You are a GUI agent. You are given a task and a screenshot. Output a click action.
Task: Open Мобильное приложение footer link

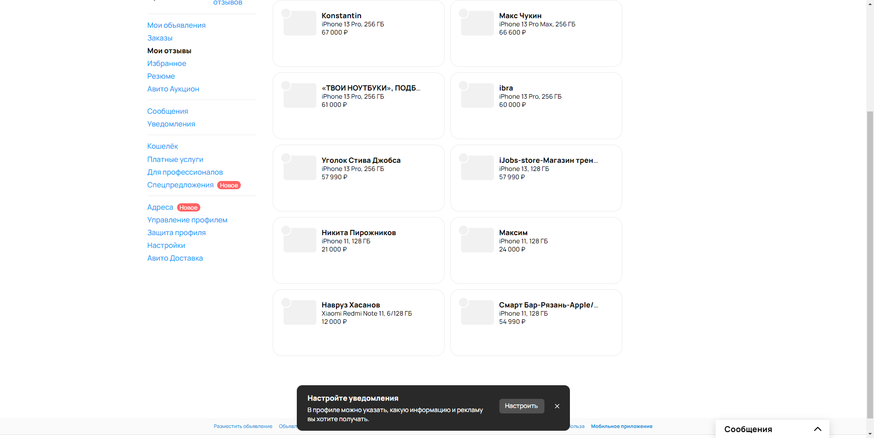click(621, 426)
